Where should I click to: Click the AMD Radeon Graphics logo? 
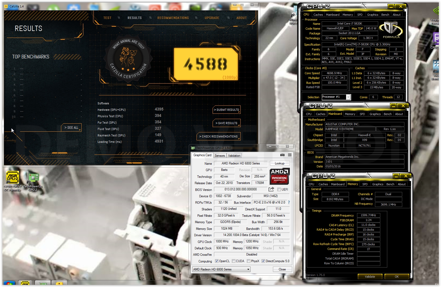coord(279,176)
